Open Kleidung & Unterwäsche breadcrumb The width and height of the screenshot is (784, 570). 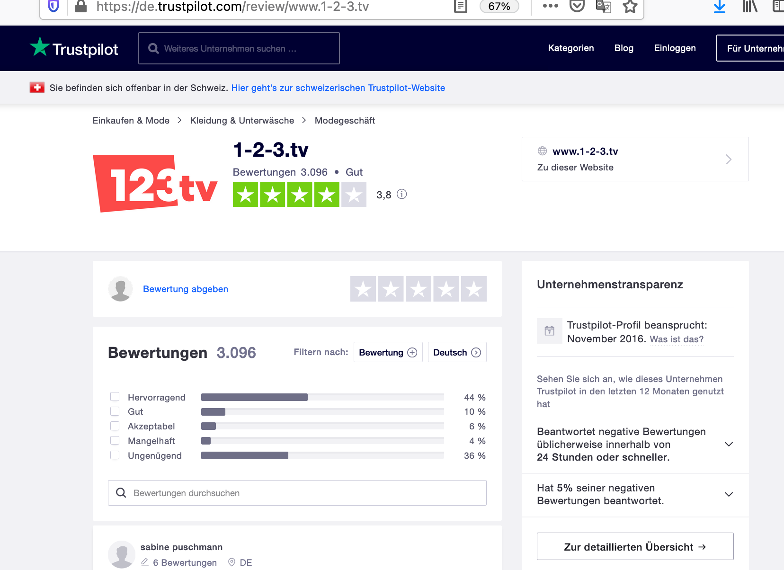(x=242, y=120)
